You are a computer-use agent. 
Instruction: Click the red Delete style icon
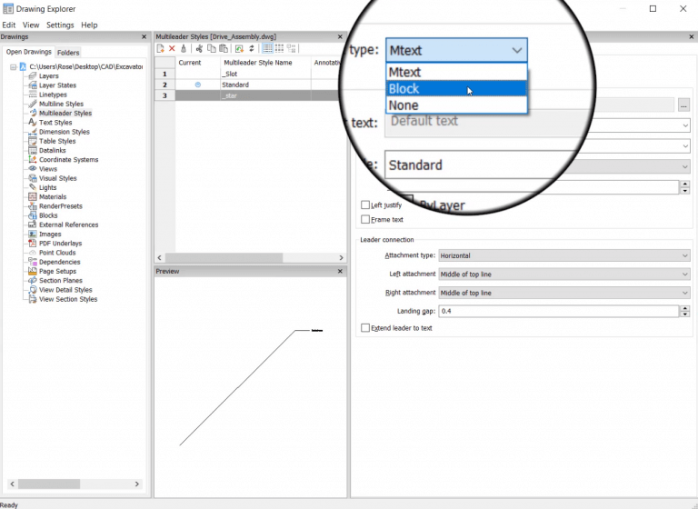[172, 48]
